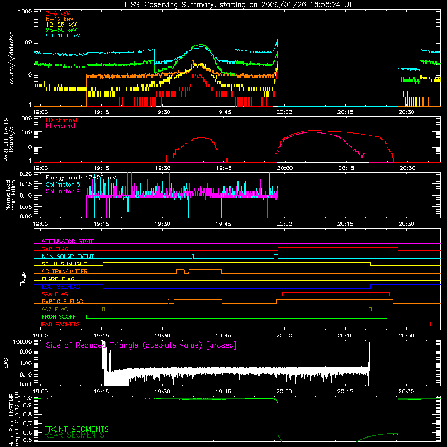Viewport: 447px width, 447px height.
Task: Click the FRONT SEGMENTS legend label
Action: pyautogui.click(x=77, y=429)
